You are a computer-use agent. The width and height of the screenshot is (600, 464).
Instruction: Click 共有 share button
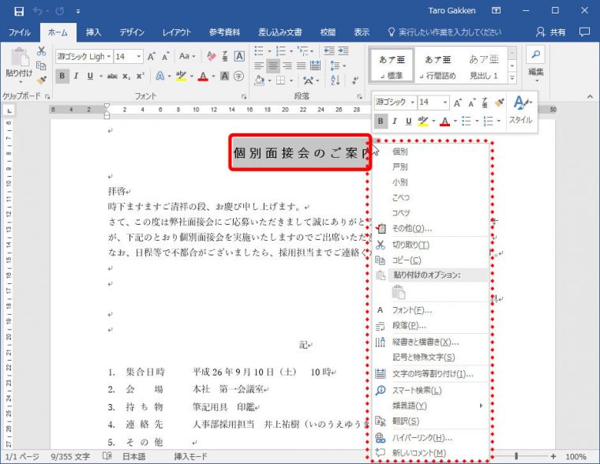tap(550, 32)
